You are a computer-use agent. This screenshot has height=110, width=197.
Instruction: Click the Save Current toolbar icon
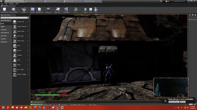pyautogui.click(x=4, y=9)
